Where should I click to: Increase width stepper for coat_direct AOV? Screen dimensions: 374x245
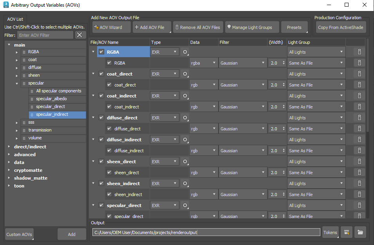click(x=284, y=83)
